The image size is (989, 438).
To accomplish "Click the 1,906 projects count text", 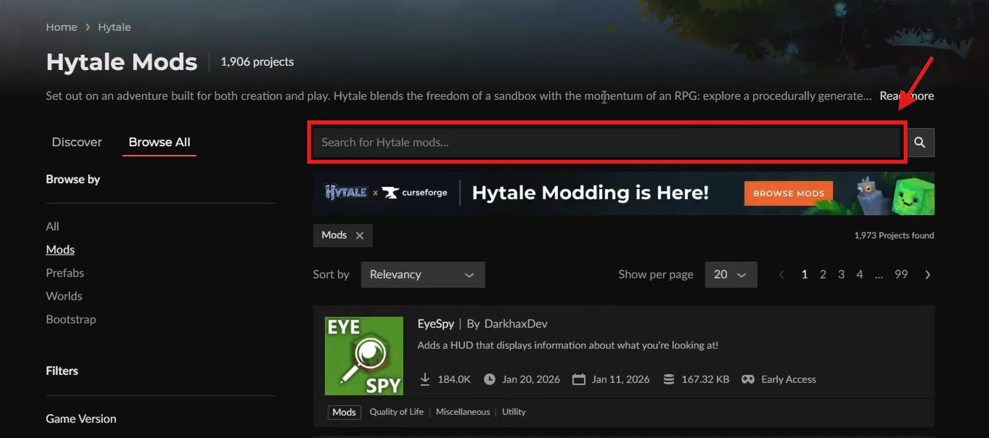I will click(257, 62).
